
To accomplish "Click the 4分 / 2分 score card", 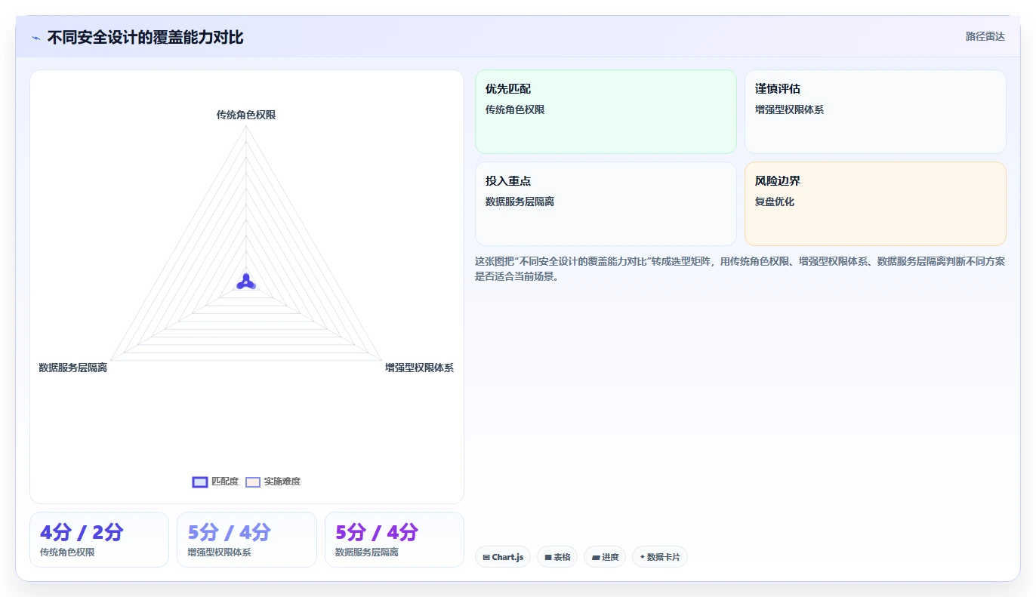I will (x=99, y=540).
